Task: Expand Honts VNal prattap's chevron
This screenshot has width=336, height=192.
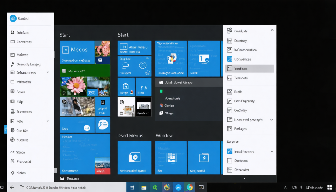Action: click(272, 120)
